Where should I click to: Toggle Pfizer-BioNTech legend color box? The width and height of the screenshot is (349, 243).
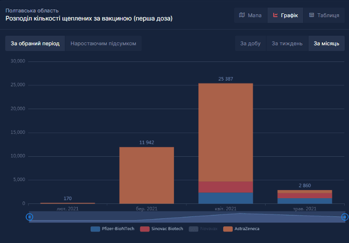click(95, 229)
